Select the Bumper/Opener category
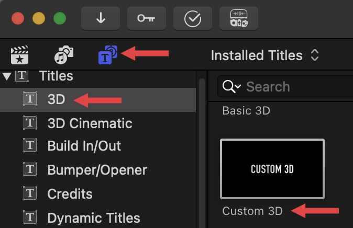 [x=97, y=170]
